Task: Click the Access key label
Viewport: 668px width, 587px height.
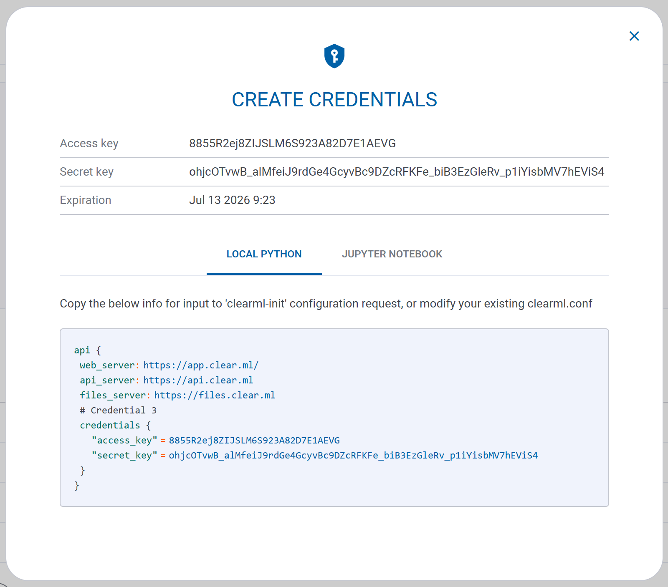Action: pos(89,144)
